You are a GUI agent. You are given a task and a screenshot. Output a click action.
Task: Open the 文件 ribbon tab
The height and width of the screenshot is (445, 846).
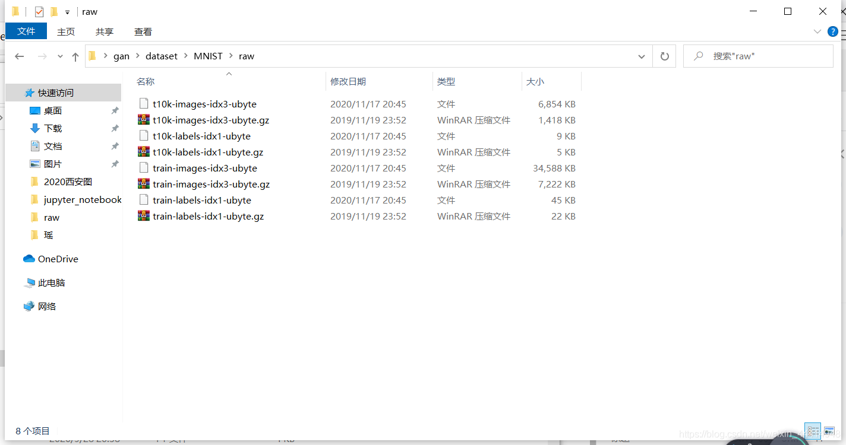pyautogui.click(x=26, y=31)
